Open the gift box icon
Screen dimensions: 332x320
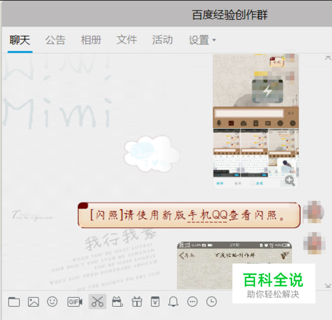point(137,302)
